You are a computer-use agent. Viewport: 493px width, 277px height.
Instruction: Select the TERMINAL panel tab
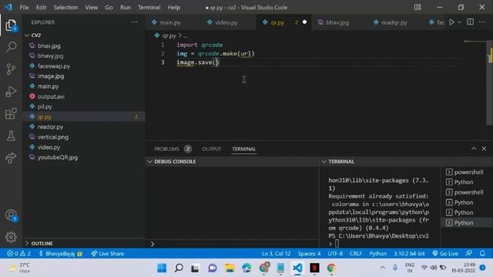pyautogui.click(x=244, y=149)
